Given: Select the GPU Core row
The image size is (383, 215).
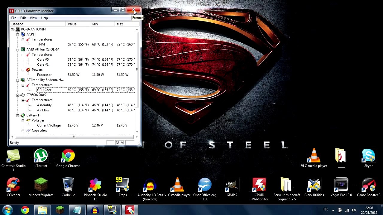Looking at the screenshot, I should (x=73, y=90).
